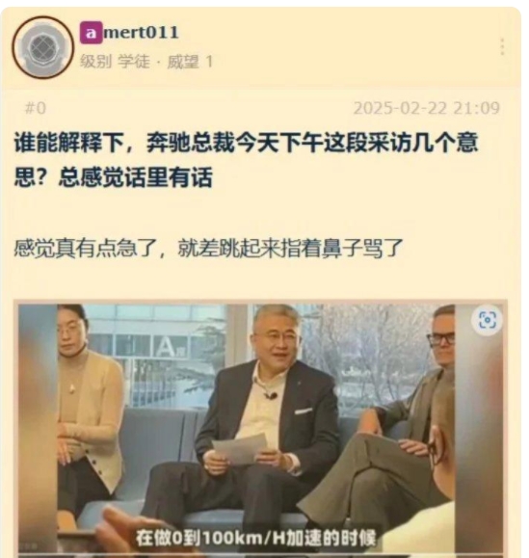Click the lapel microphone on center man's shirt
The width and height of the screenshot is (529, 558).
click(x=271, y=395)
